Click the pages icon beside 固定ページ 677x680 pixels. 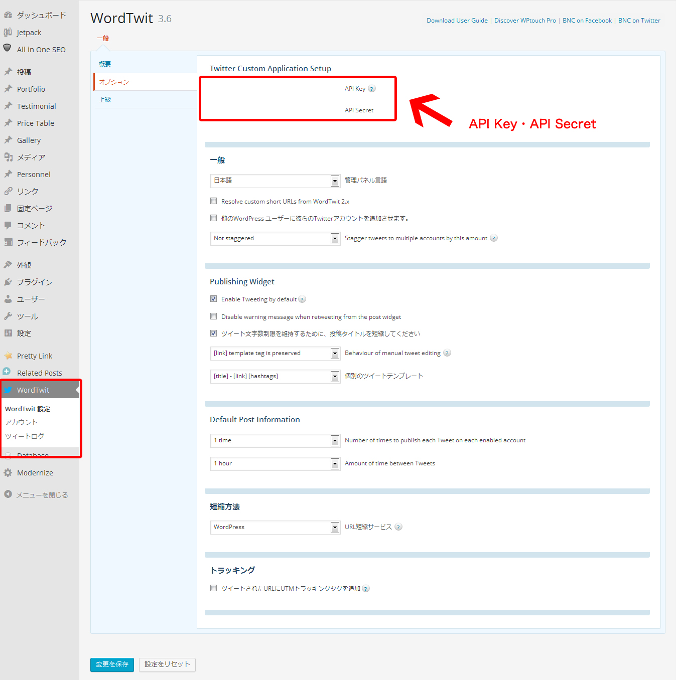tap(8, 208)
